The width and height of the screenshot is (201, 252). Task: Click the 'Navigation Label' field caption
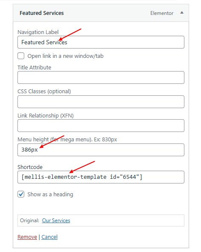tap(38, 32)
